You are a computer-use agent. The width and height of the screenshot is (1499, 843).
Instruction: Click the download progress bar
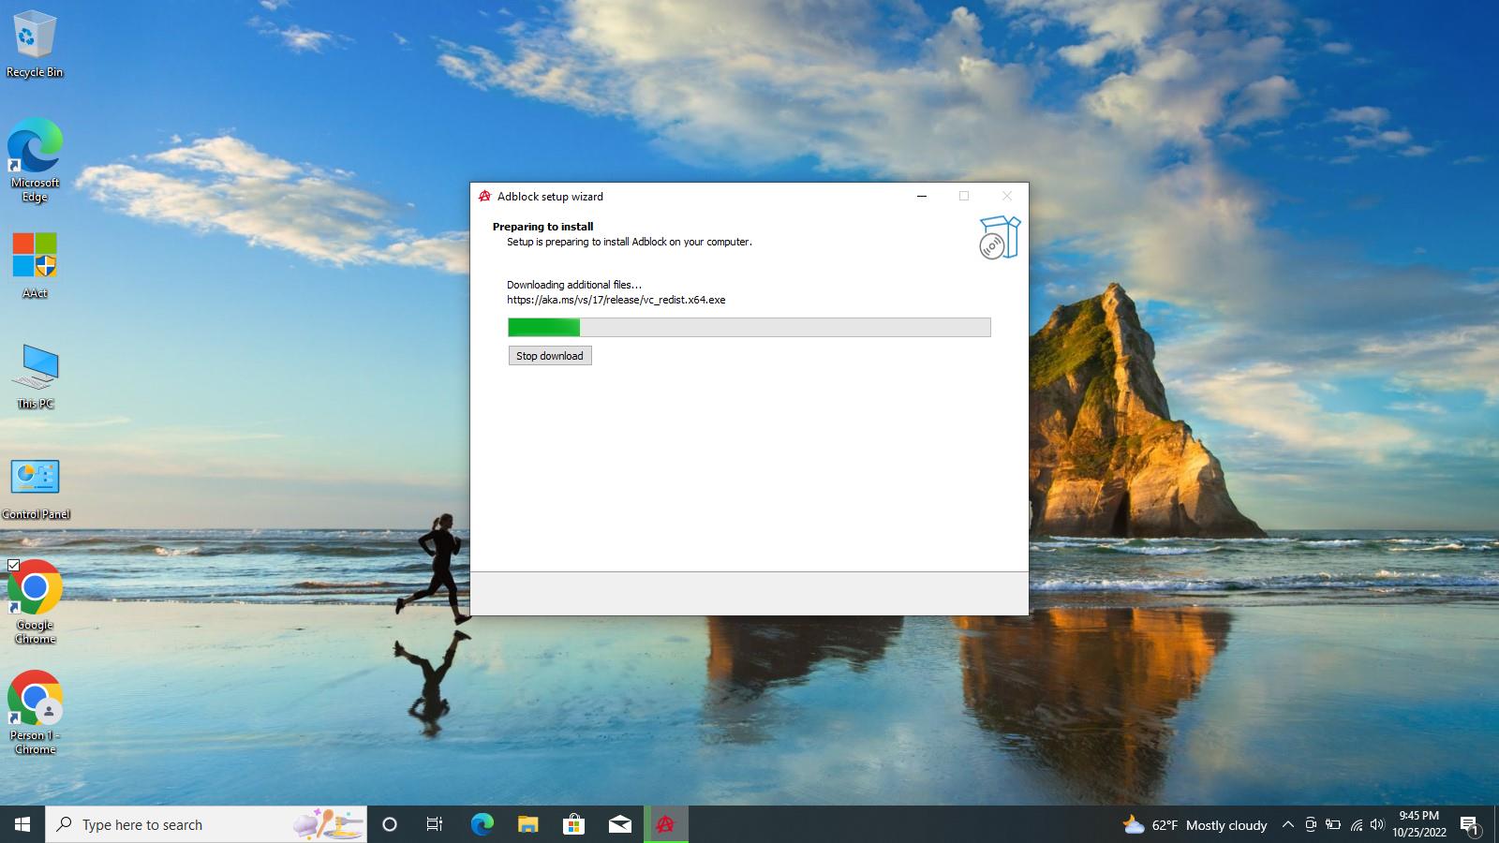(749, 327)
